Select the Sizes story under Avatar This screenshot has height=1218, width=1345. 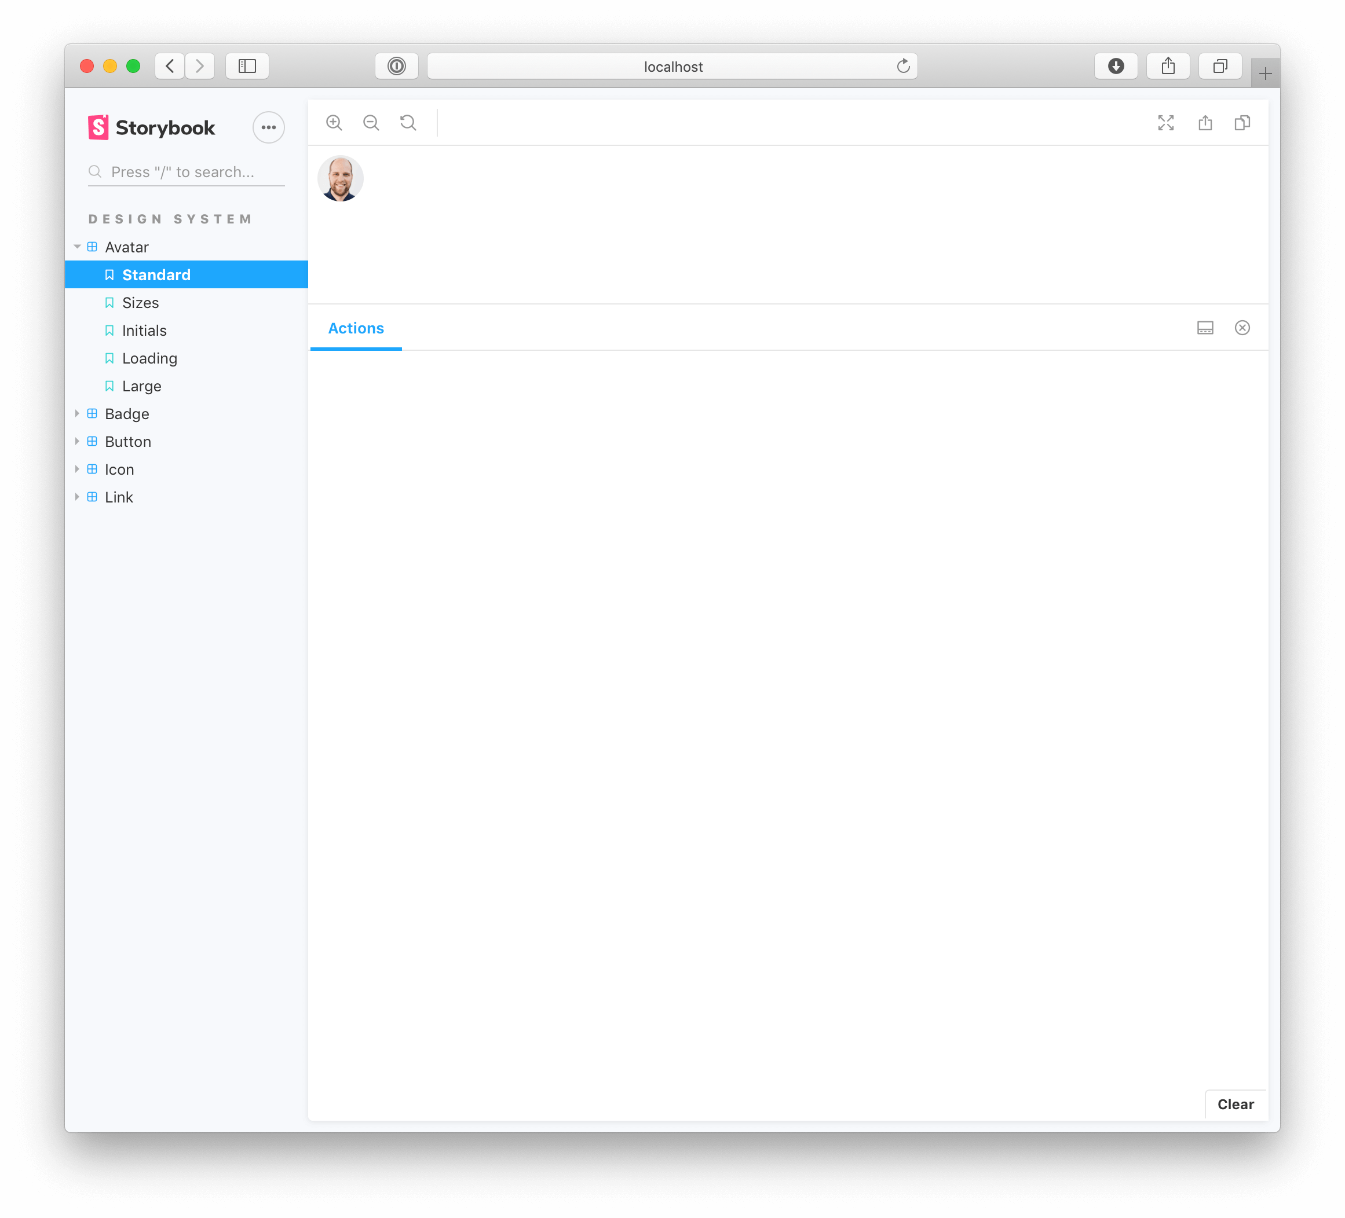141,302
